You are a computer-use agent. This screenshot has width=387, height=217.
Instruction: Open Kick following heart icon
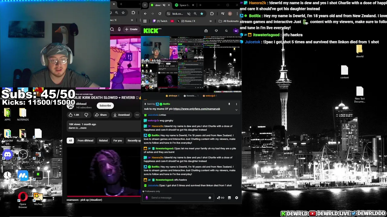(x=216, y=31)
